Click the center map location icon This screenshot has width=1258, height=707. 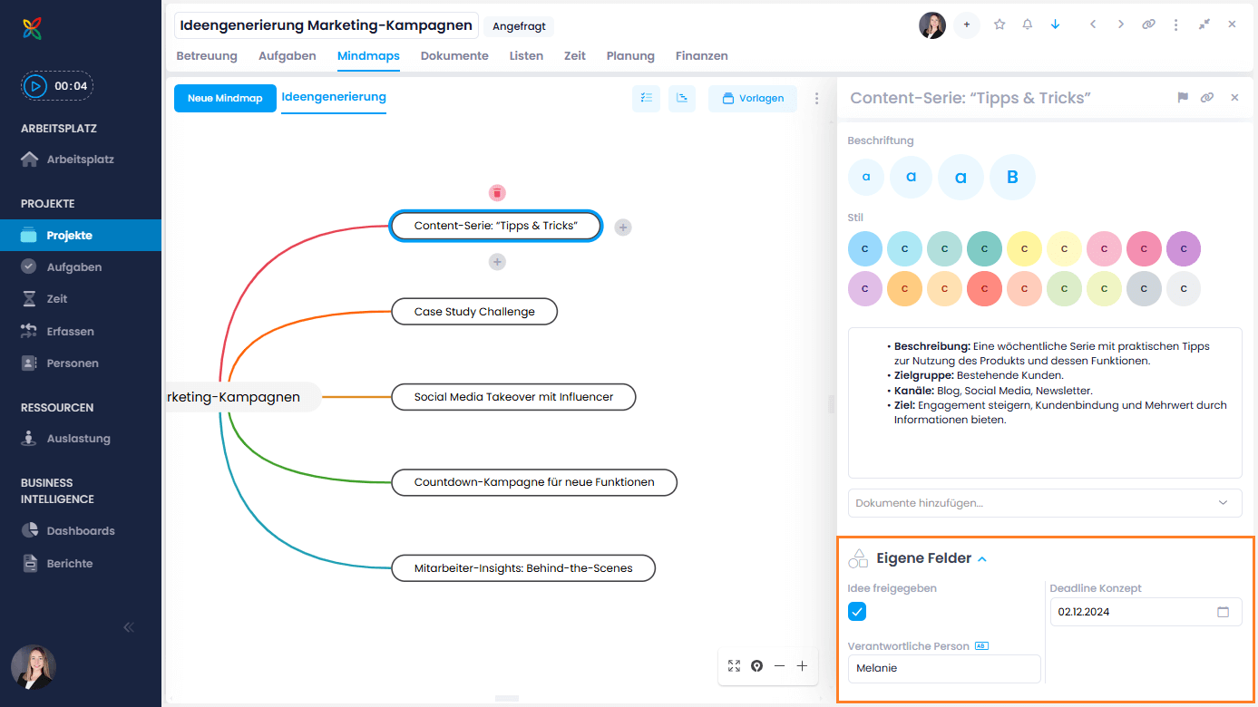[756, 665]
